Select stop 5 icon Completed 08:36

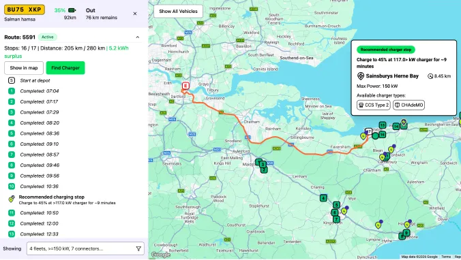tap(12, 133)
